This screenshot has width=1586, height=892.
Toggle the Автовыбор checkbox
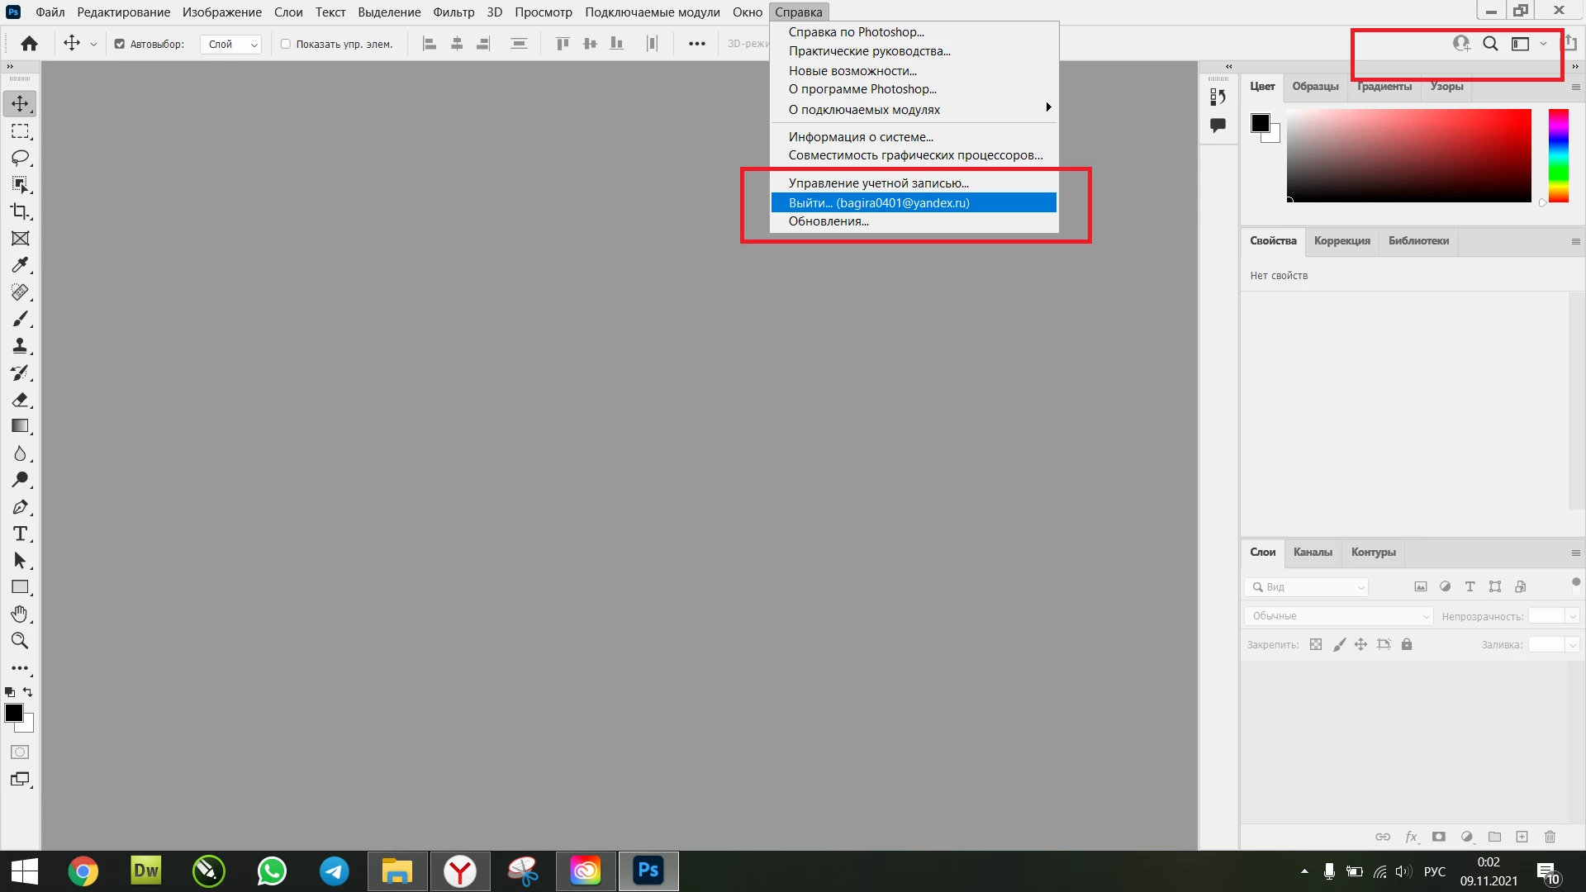[120, 45]
